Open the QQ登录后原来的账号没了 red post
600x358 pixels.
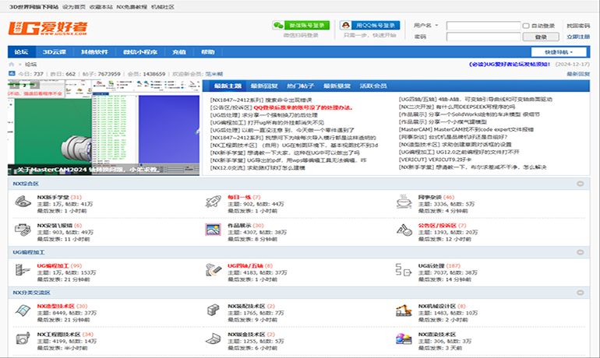pos(303,107)
